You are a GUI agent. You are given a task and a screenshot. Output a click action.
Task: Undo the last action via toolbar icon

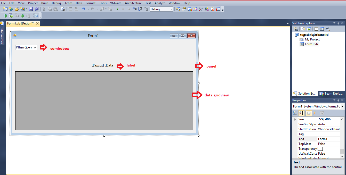click(84, 9)
